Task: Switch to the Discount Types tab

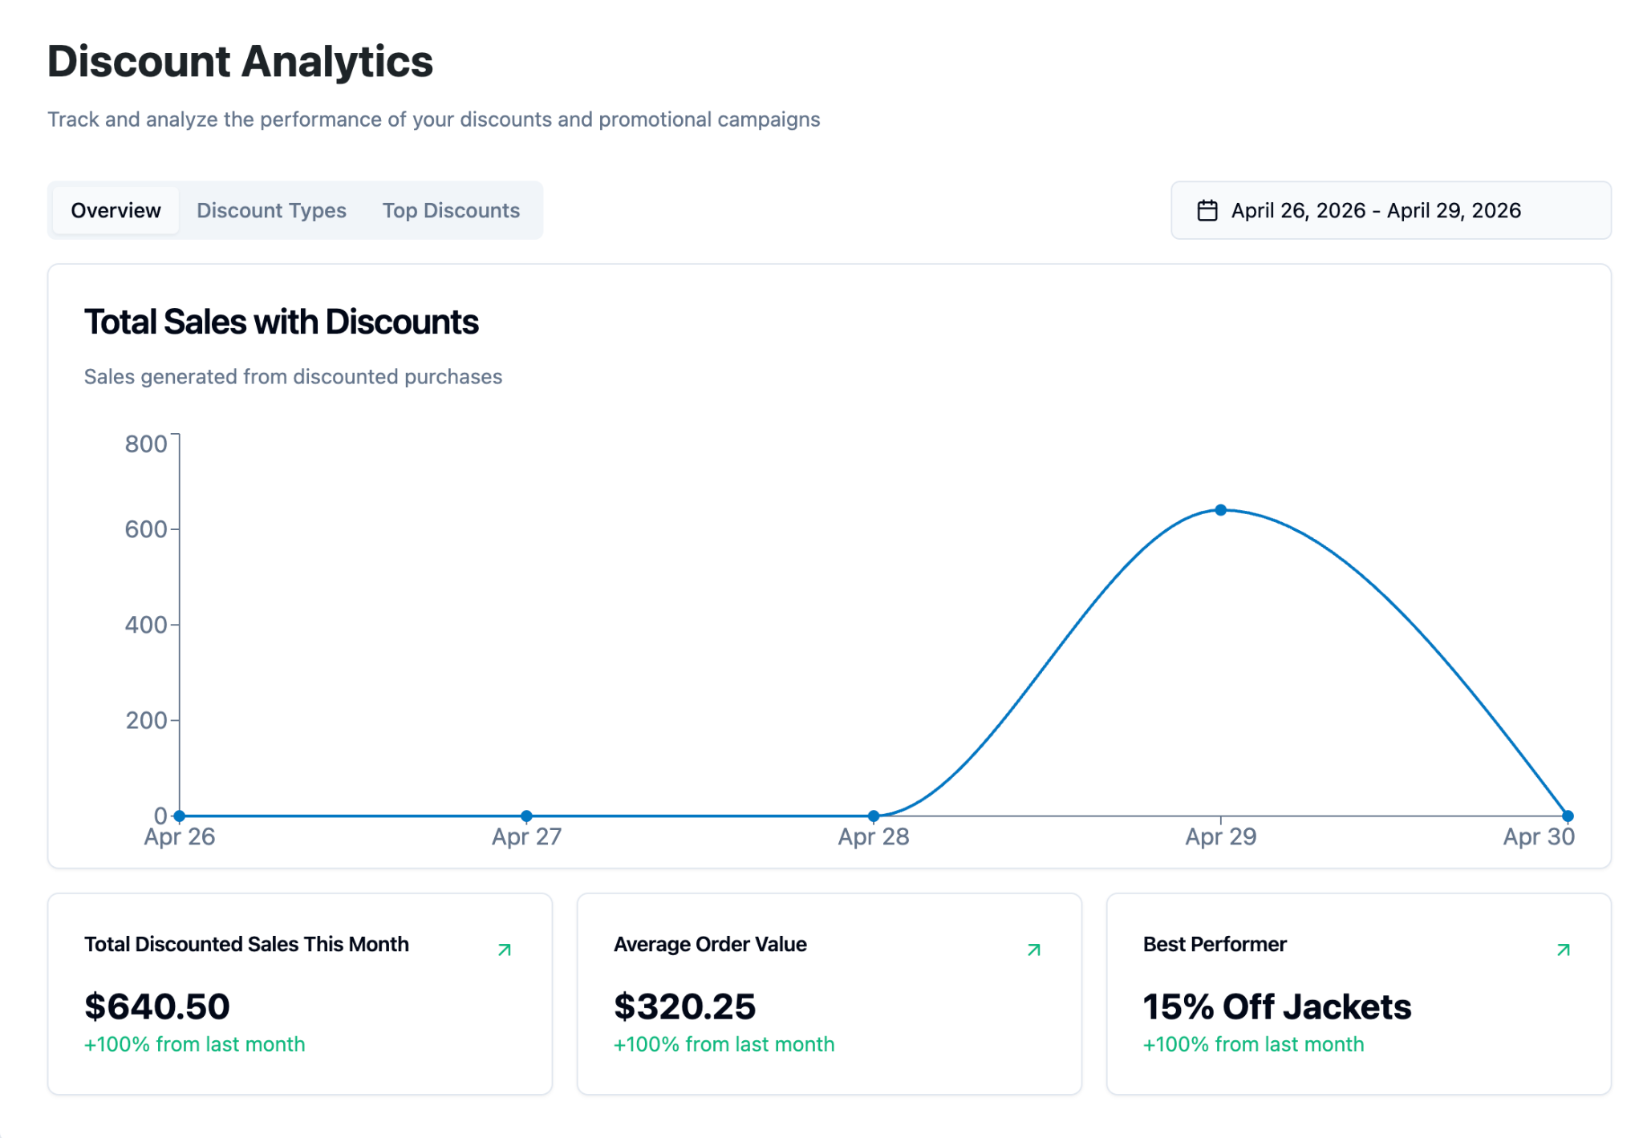Action: click(x=271, y=210)
